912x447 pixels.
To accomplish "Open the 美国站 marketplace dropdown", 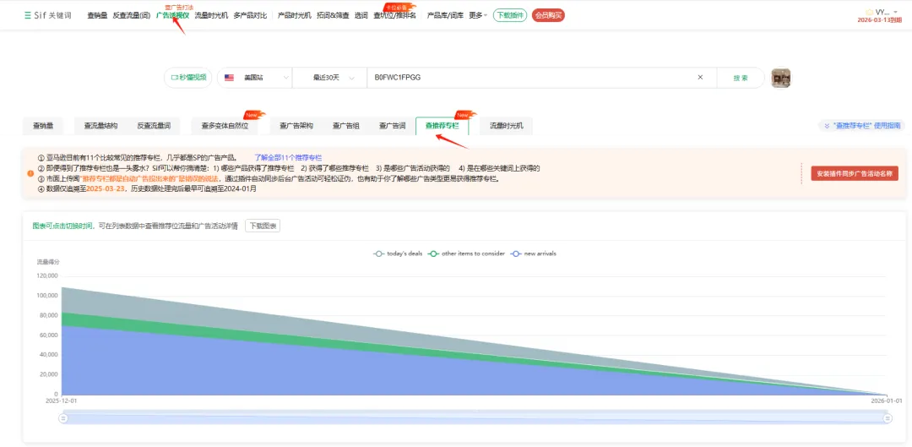I will pos(255,78).
